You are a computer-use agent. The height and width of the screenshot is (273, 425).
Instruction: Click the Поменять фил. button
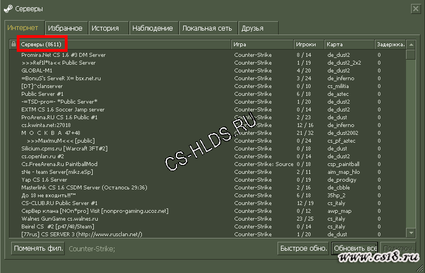(x=38, y=248)
